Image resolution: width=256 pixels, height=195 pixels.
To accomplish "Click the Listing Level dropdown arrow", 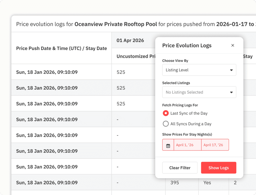I will tap(231, 70).
